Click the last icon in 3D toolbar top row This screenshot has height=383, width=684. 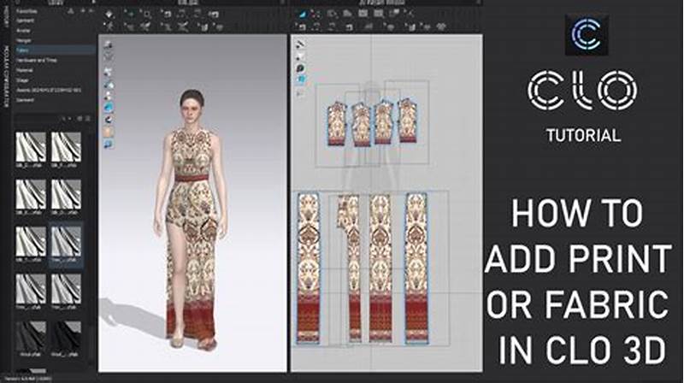tap(213, 15)
